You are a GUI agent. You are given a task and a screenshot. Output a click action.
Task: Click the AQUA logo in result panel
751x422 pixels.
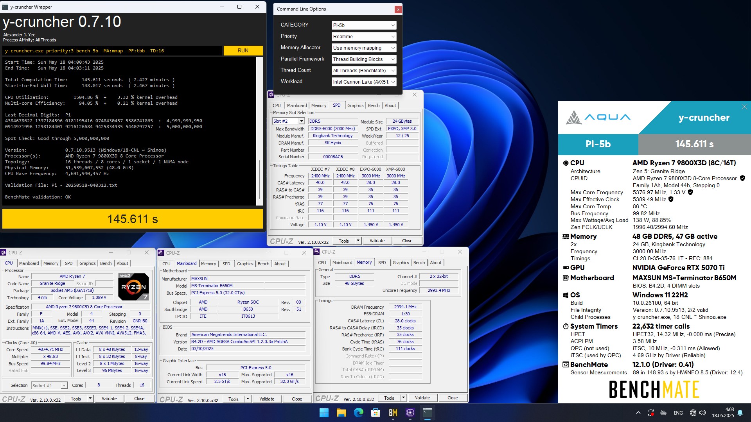pyautogui.click(x=598, y=117)
